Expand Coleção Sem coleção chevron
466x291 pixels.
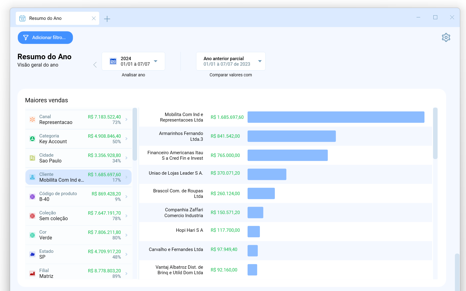point(126,216)
